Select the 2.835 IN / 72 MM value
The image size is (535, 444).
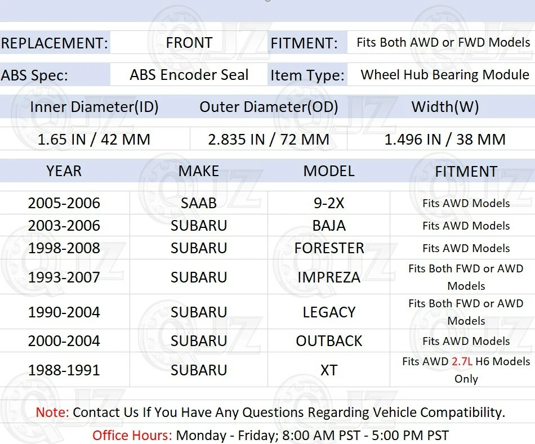[x=269, y=139]
